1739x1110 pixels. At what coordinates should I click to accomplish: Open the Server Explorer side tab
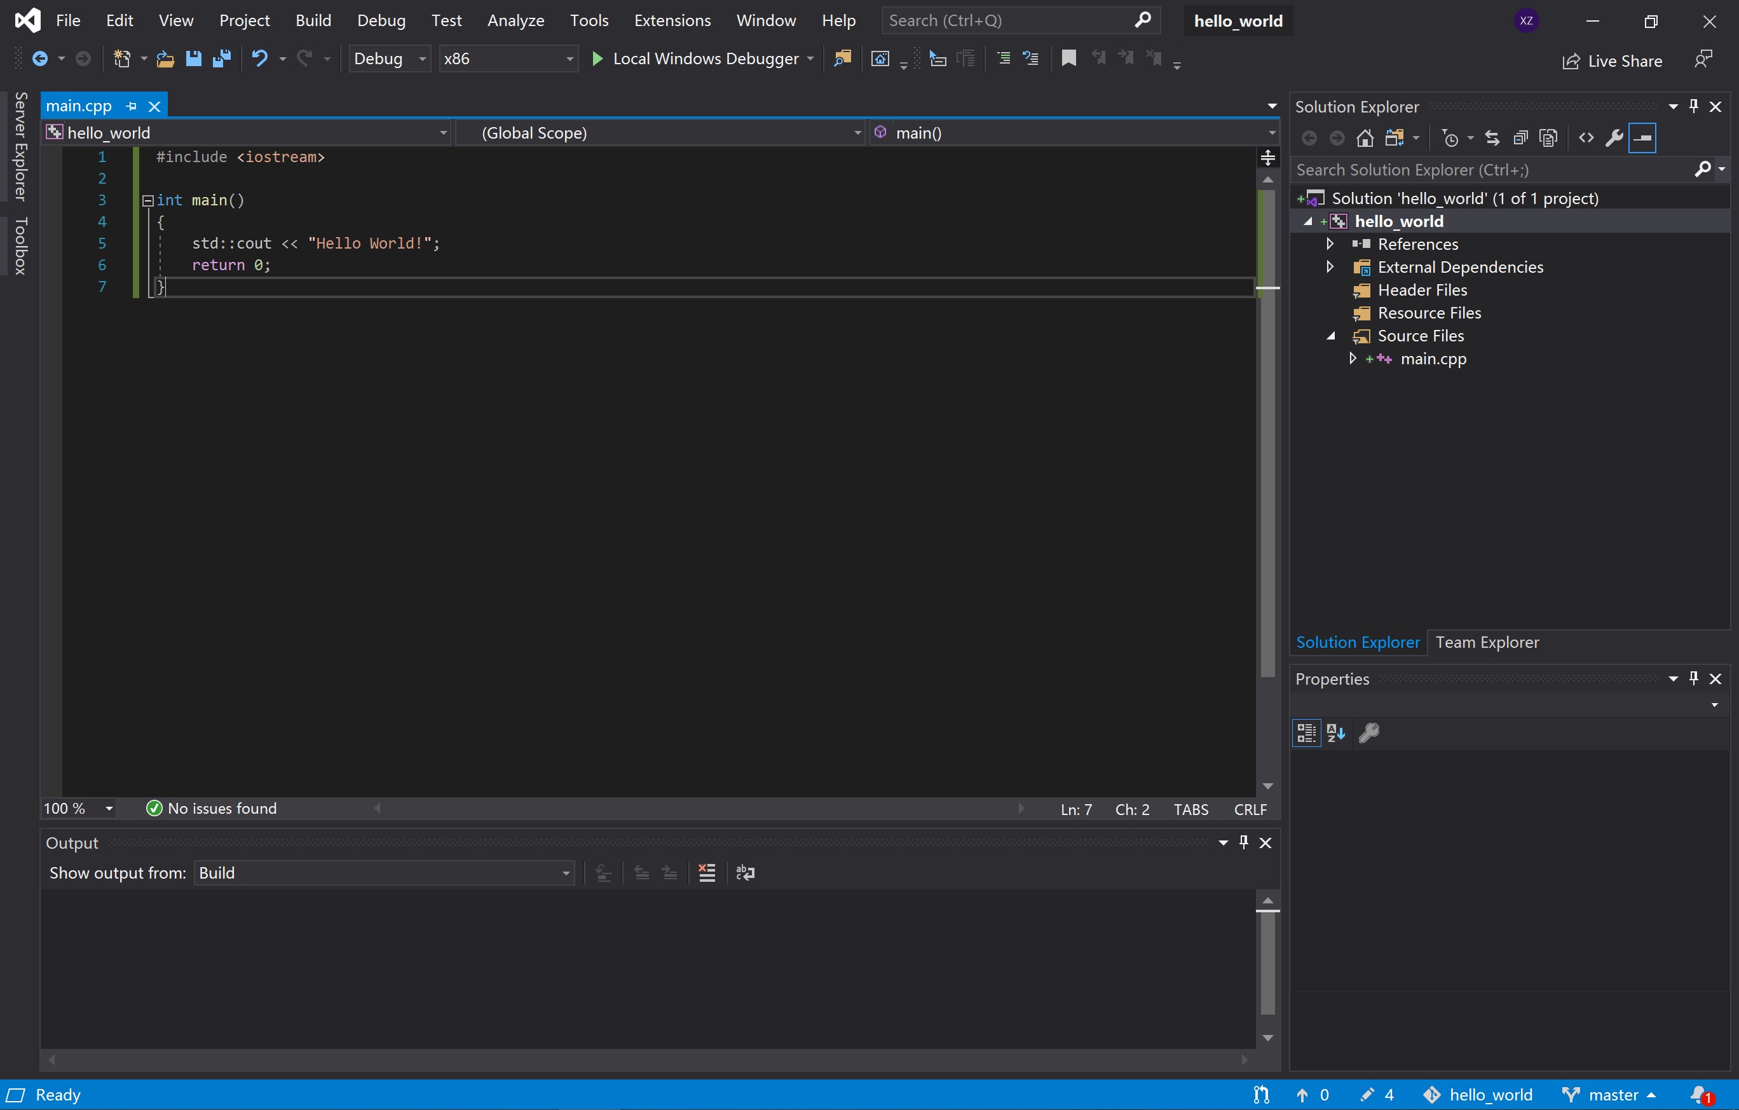(x=20, y=146)
